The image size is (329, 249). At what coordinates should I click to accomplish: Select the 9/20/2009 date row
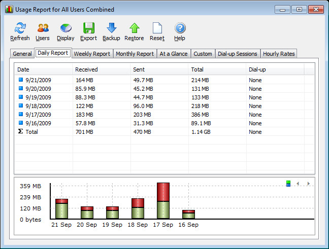tap(164, 89)
